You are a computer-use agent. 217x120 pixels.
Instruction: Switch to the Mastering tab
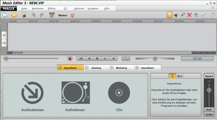(122, 68)
